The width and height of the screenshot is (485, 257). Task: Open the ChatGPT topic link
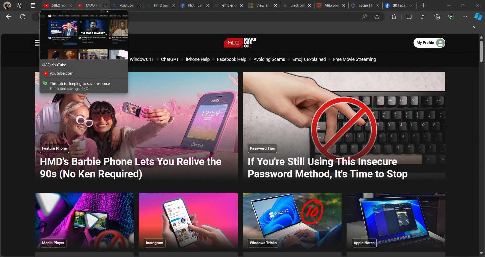170,59
